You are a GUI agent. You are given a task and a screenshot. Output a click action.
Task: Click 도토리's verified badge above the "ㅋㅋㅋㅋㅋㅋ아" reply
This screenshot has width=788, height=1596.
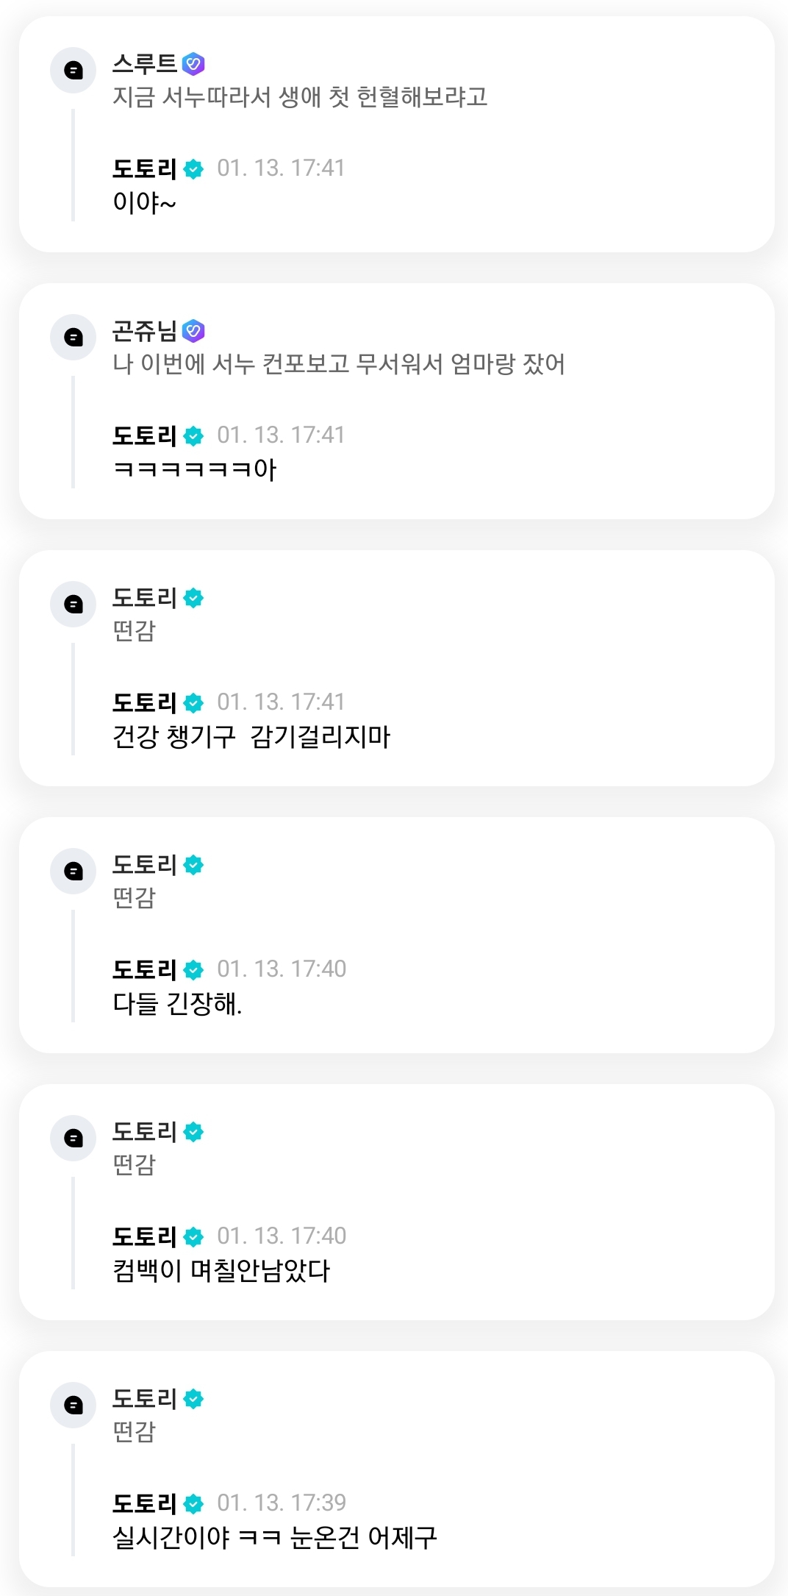tap(193, 436)
